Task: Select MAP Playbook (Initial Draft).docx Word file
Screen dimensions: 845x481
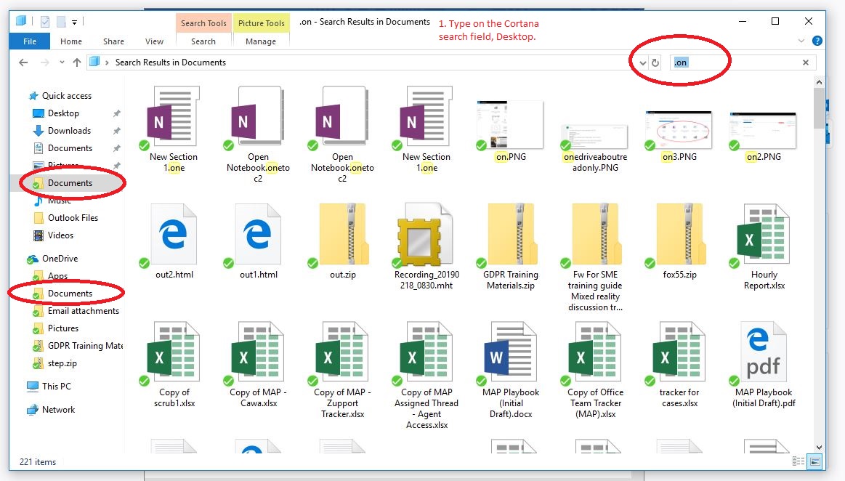Action: pyautogui.click(x=510, y=370)
